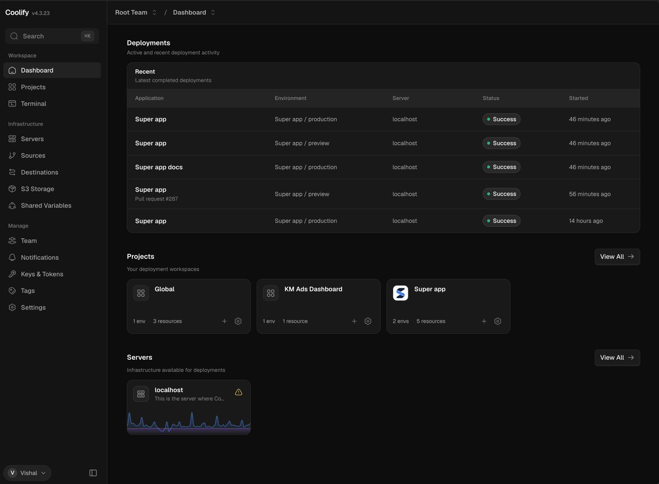Add resource to KM Ads Dashboard plus icon
The image size is (659, 484).
pyautogui.click(x=354, y=321)
